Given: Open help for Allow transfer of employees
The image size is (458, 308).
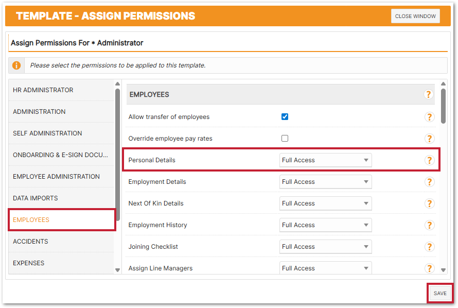Looking at the screenshot, I should click(429, 117).
